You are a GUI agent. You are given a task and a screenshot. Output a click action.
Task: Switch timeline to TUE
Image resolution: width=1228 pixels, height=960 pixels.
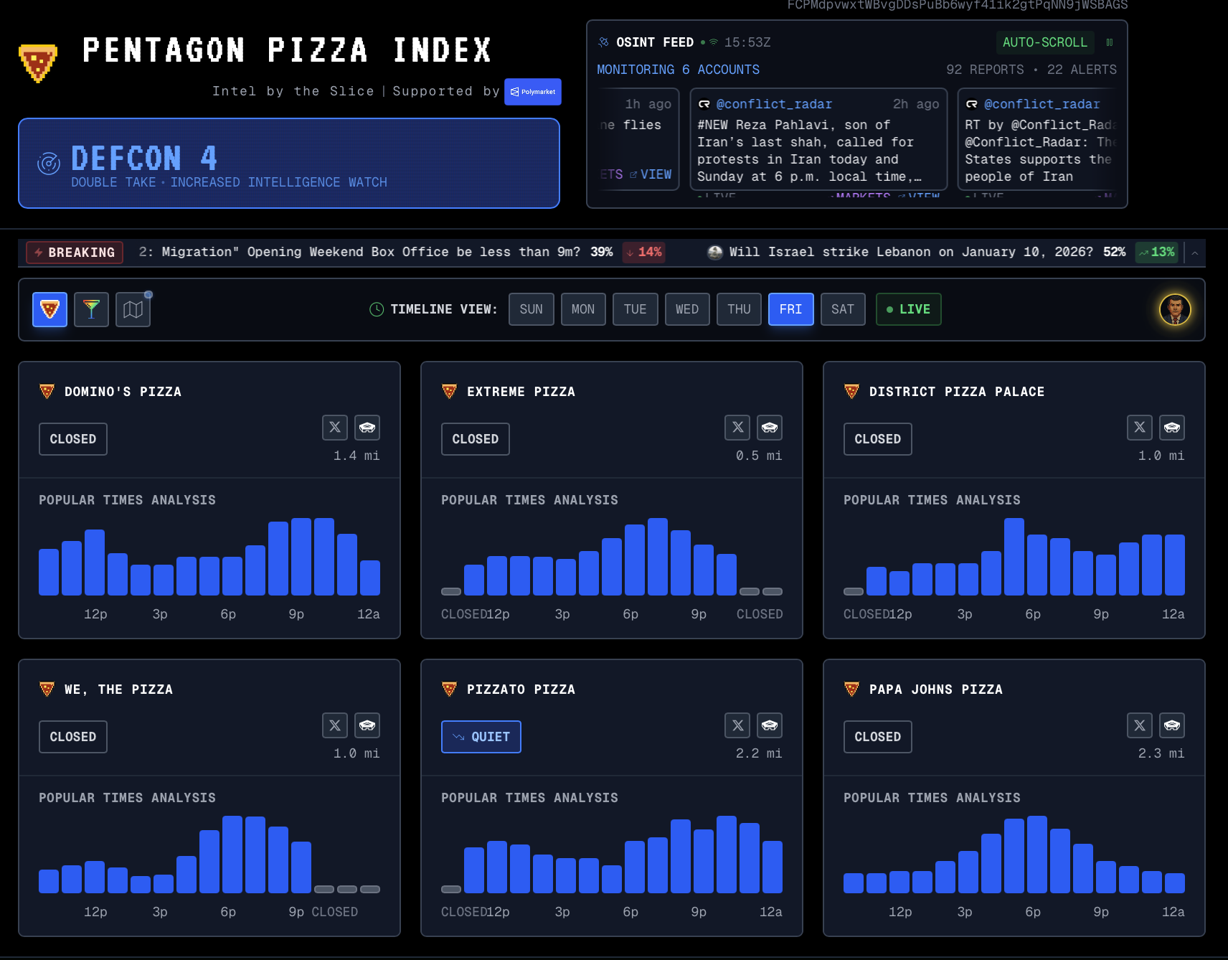636,309
